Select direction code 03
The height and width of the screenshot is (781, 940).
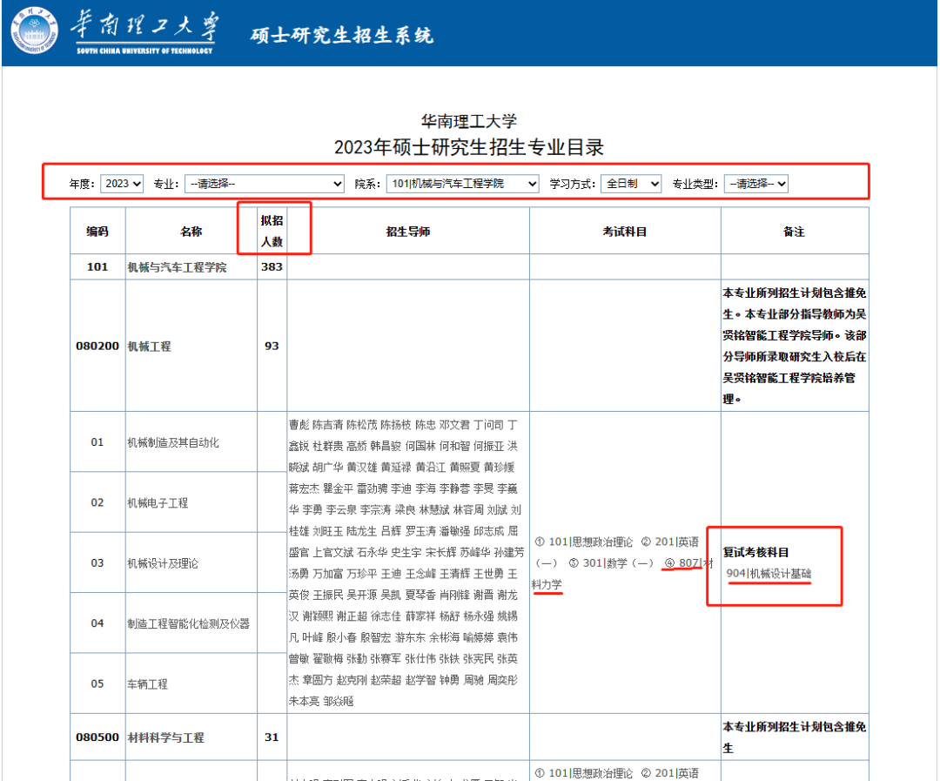click(97, 562)
